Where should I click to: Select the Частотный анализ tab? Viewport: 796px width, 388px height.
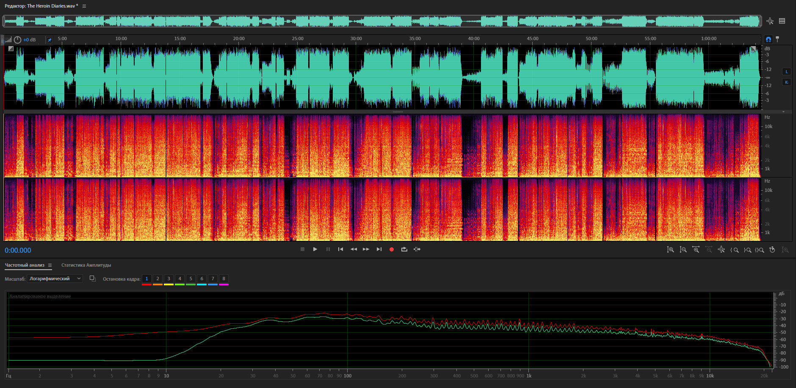click(25, 265)
